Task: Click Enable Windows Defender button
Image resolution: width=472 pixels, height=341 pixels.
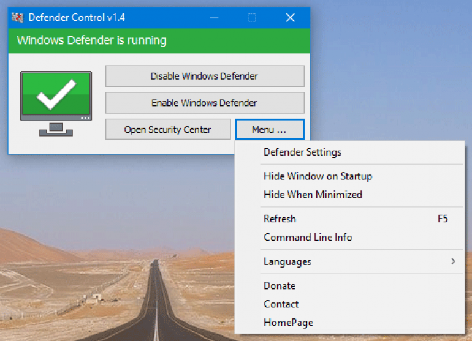Action: point(205,103)
